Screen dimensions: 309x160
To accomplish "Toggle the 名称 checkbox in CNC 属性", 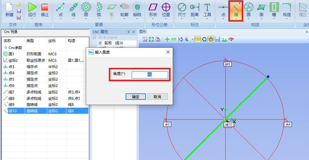I will tap(100, 43).
